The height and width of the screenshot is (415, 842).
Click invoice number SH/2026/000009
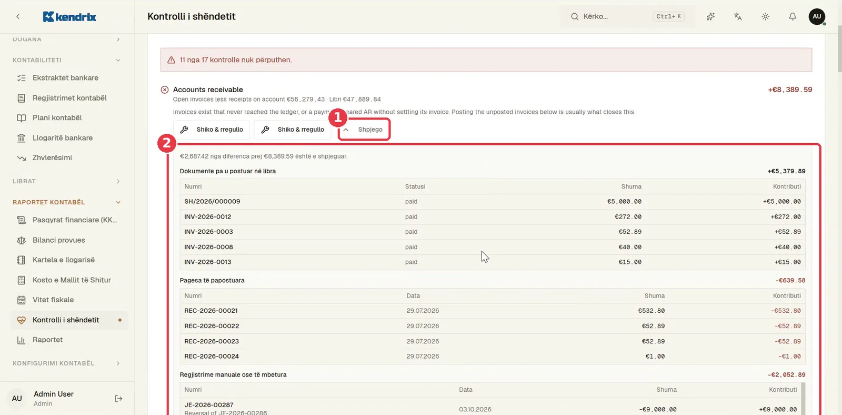[x=212, y=202]
